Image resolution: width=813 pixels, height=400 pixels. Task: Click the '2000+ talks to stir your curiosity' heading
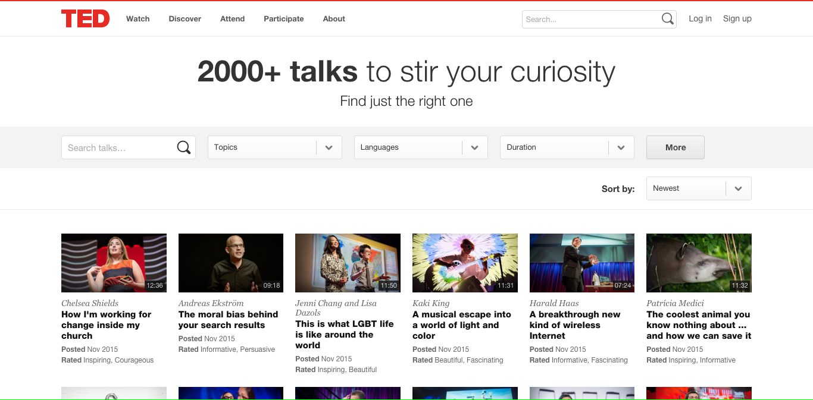[406, 71]
